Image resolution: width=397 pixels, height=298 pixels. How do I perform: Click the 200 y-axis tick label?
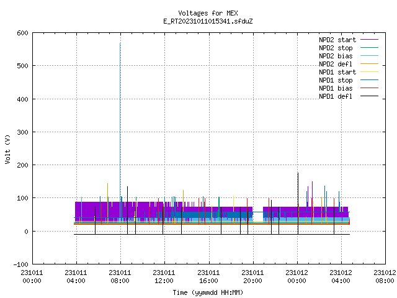coord(23,165)
